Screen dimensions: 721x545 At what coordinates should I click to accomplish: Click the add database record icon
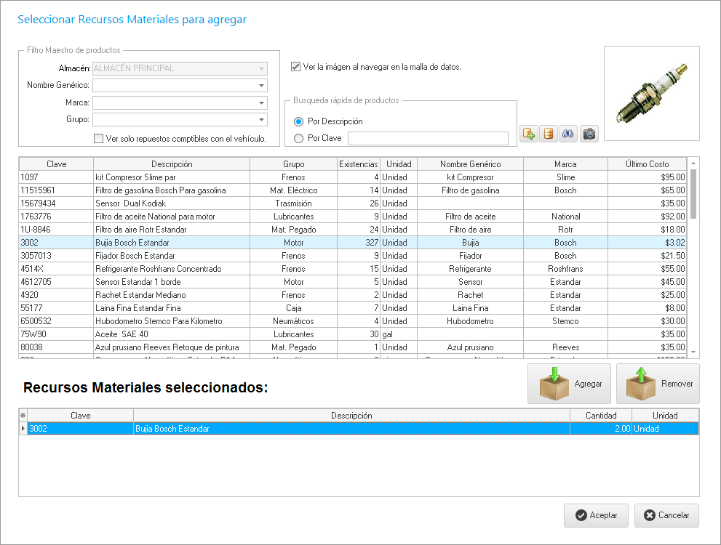529,134
